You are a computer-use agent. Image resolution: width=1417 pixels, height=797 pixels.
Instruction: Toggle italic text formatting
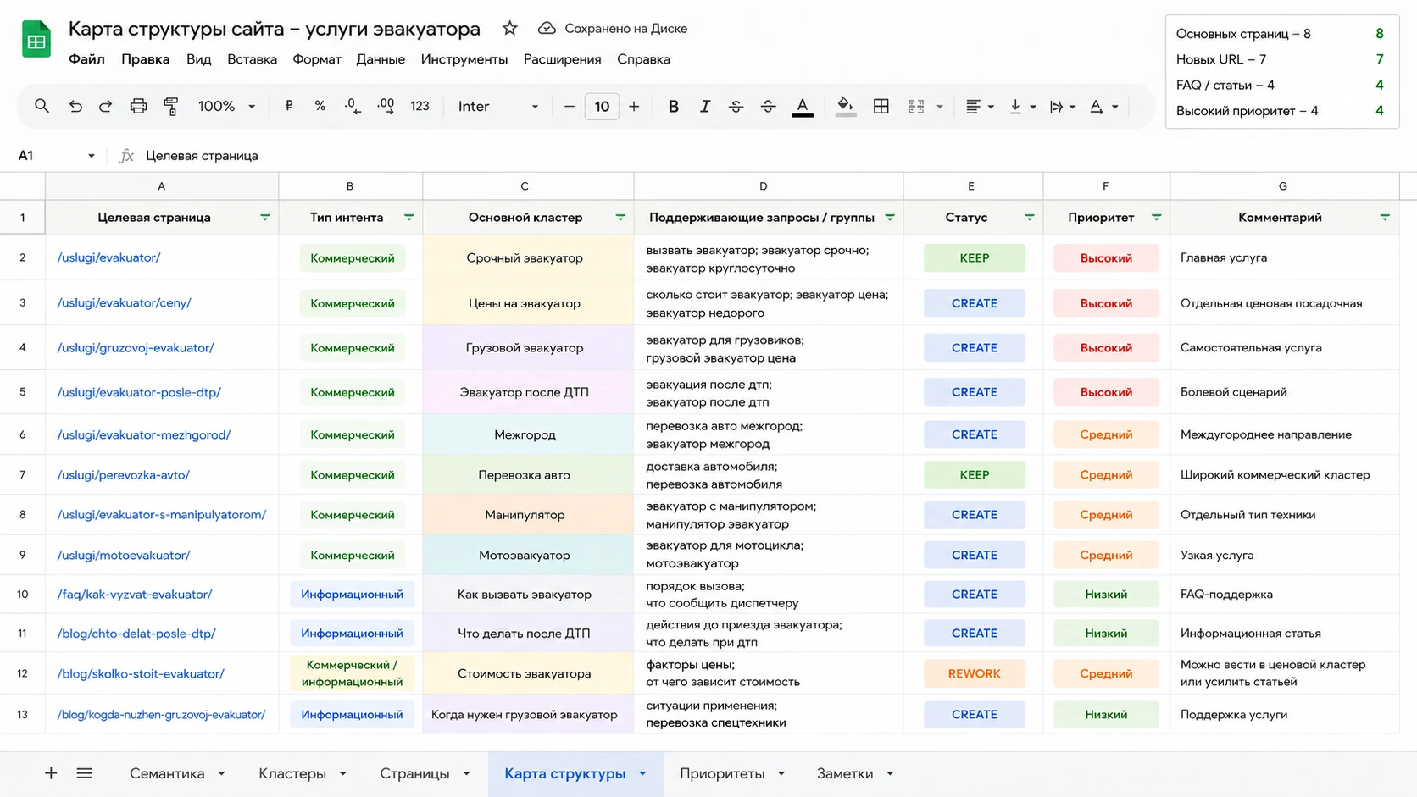[704, 106]
